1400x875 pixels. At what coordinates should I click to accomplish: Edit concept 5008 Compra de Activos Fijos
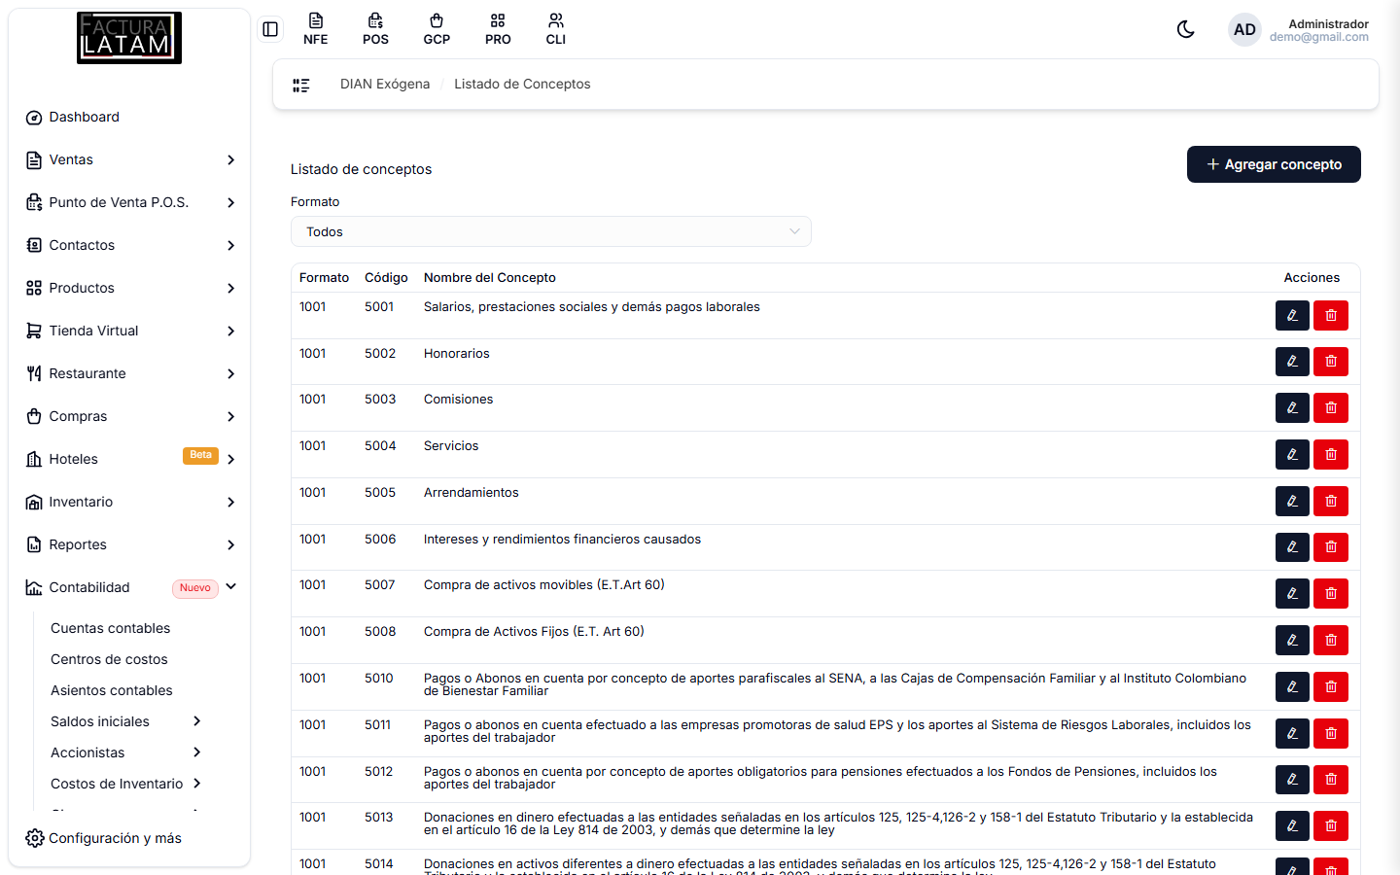point(1292,640)
